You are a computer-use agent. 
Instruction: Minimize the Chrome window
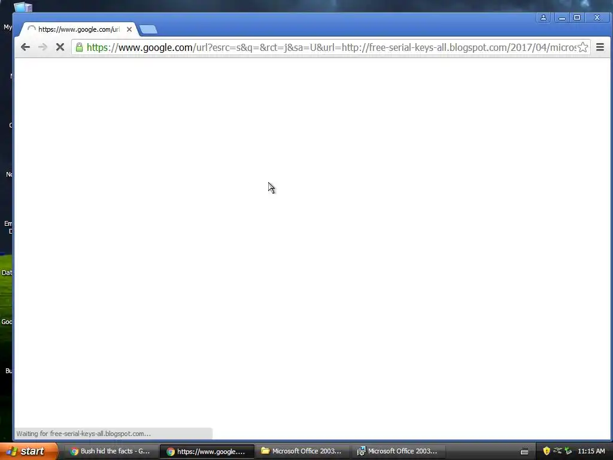(562, 17)
